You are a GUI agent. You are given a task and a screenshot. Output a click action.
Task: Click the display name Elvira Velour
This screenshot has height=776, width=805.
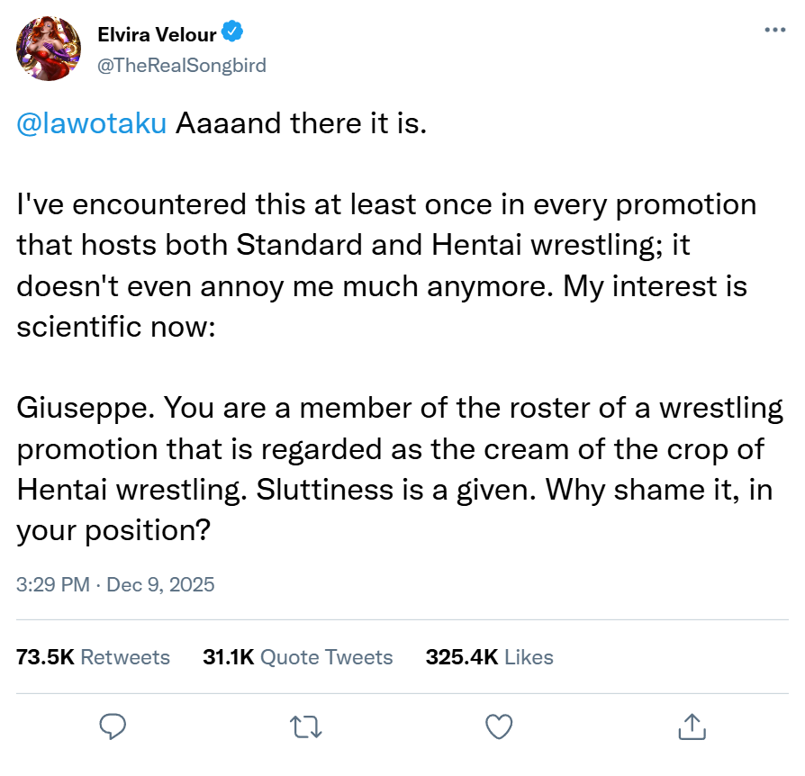point(157,35)
